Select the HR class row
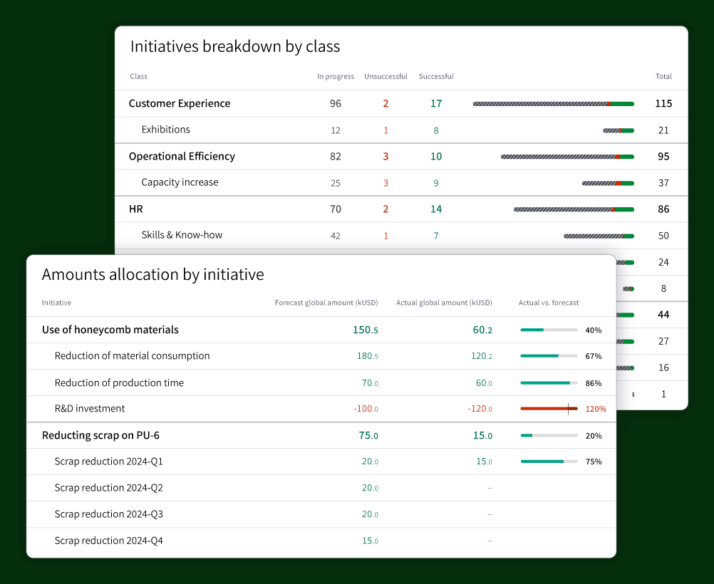Screen dimensions: 714x584 [401, 209]
